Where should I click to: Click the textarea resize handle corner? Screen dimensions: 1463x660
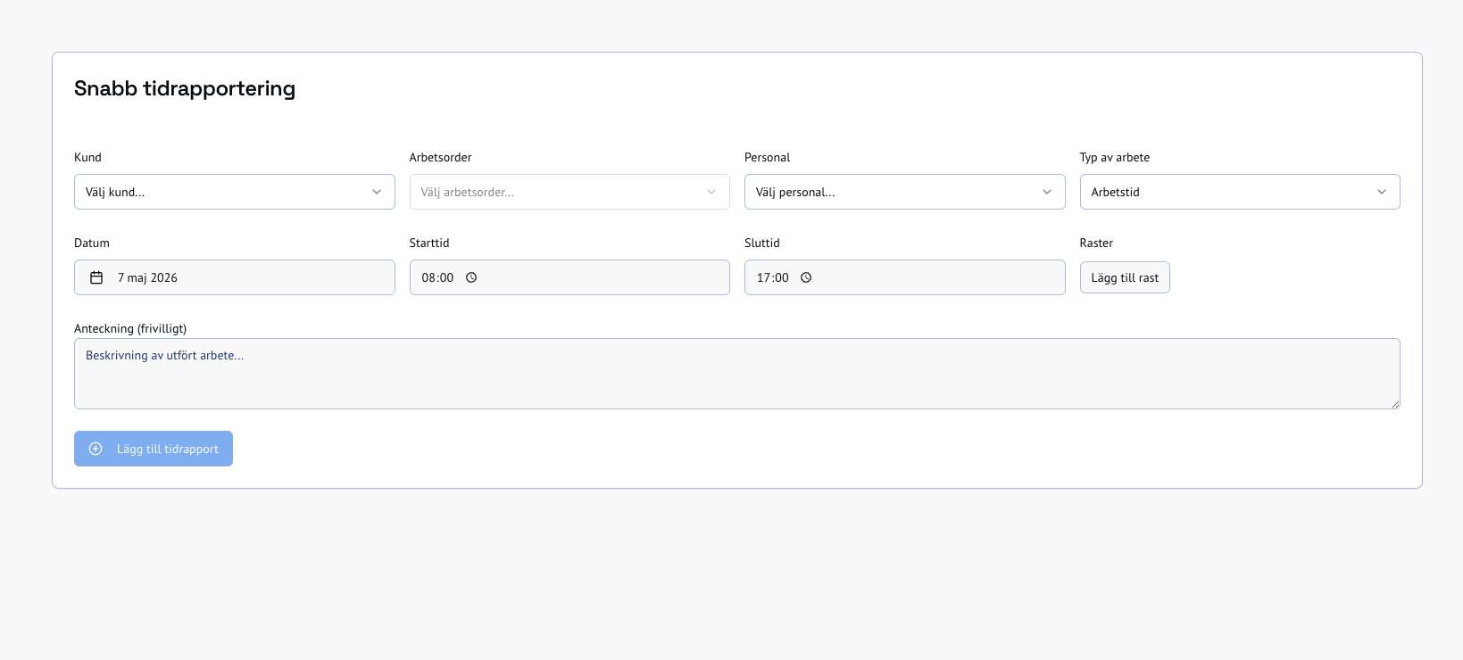pyautogui.click(x=1395, y=404)
